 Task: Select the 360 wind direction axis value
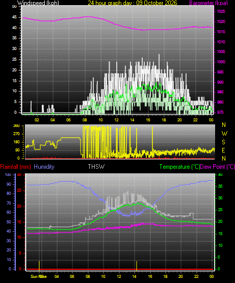16,126
